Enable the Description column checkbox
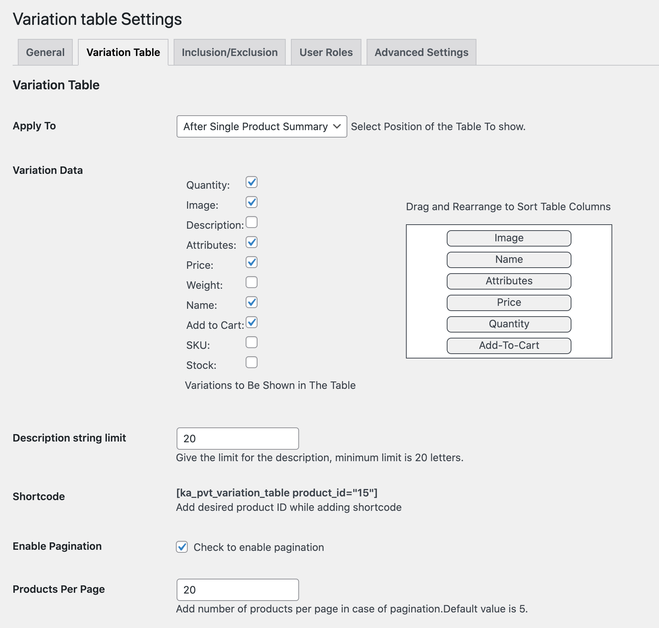Image resolution: width=659 pixels, height=628 pixels. [x=251, y=222]
